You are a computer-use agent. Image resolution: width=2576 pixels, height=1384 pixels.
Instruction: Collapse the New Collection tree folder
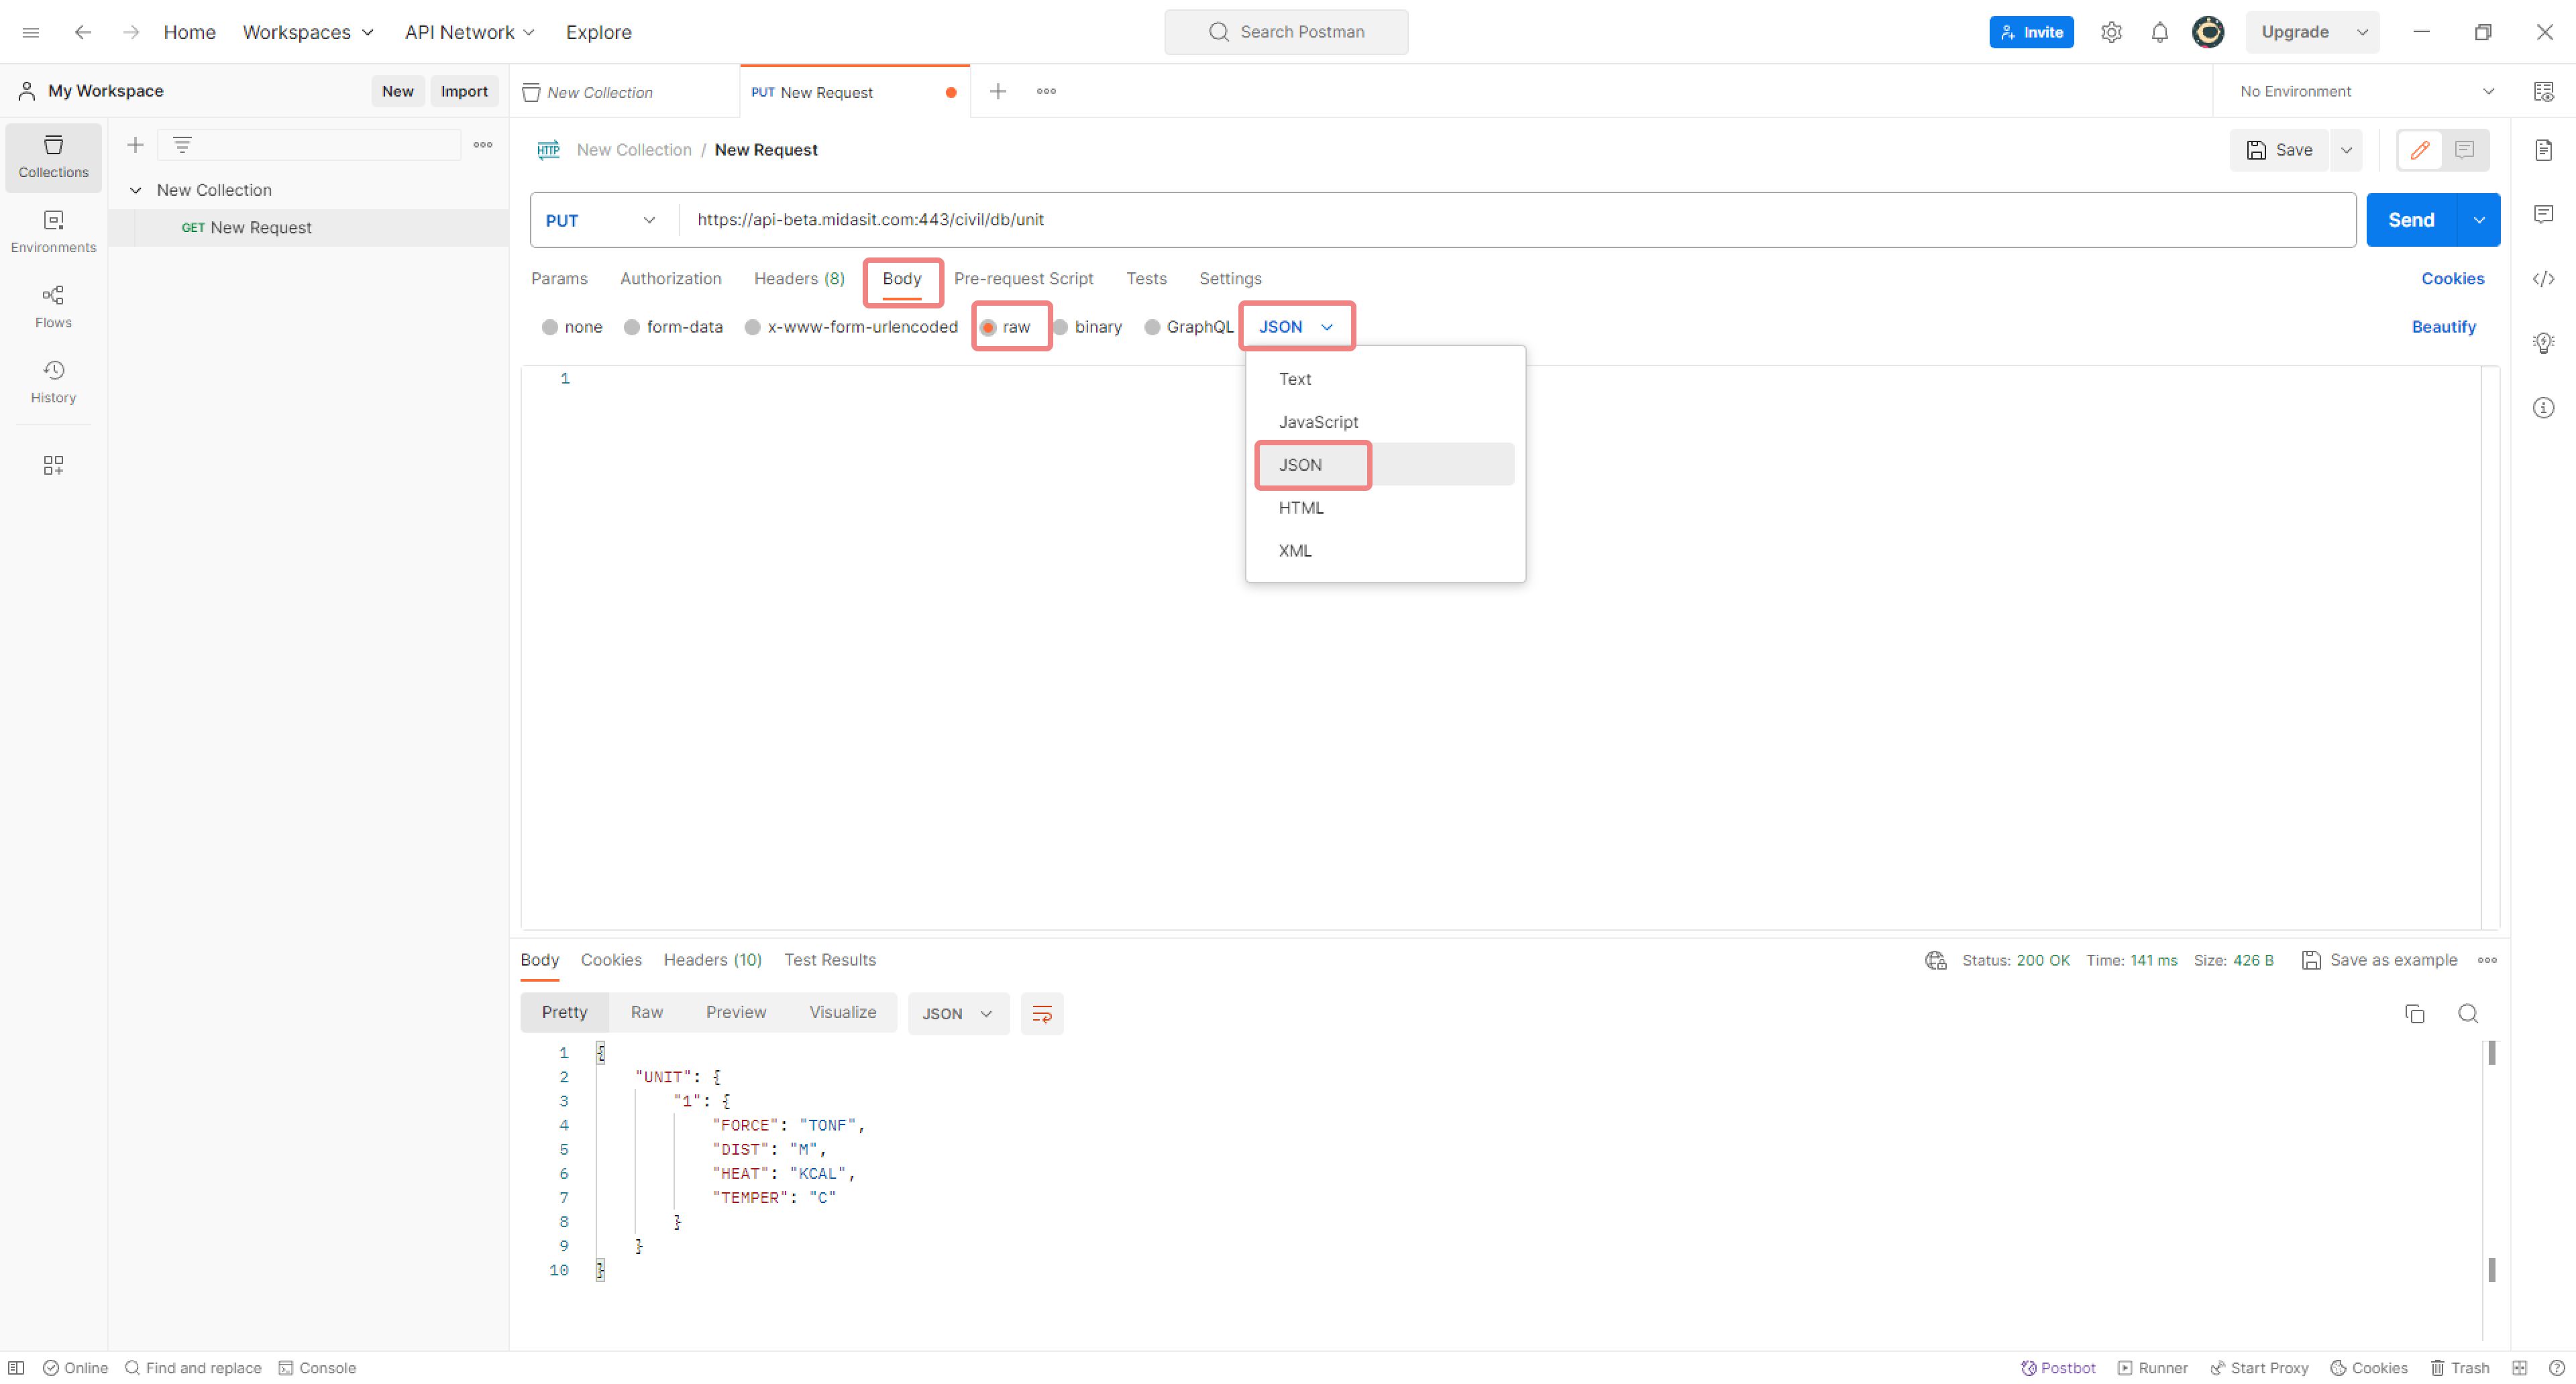point(136,190)
